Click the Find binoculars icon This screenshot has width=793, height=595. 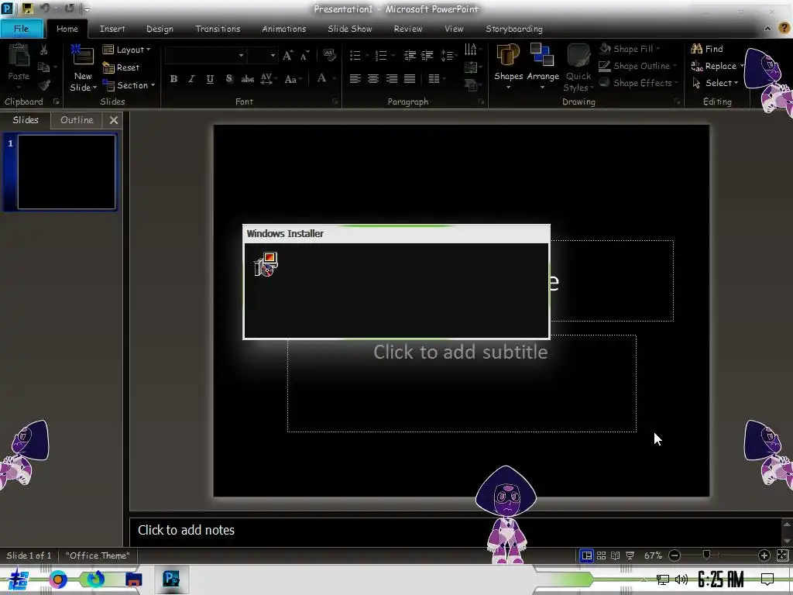[x=696, y=49]
